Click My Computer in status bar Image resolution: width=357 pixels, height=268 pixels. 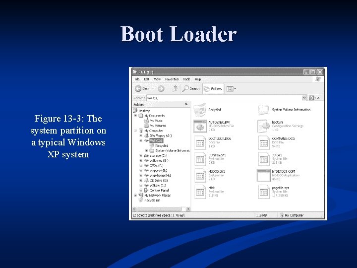(x=292, y=215)
